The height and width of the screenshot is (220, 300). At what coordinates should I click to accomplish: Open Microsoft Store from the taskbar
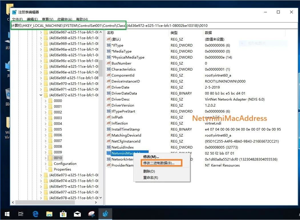coord(63,214)
